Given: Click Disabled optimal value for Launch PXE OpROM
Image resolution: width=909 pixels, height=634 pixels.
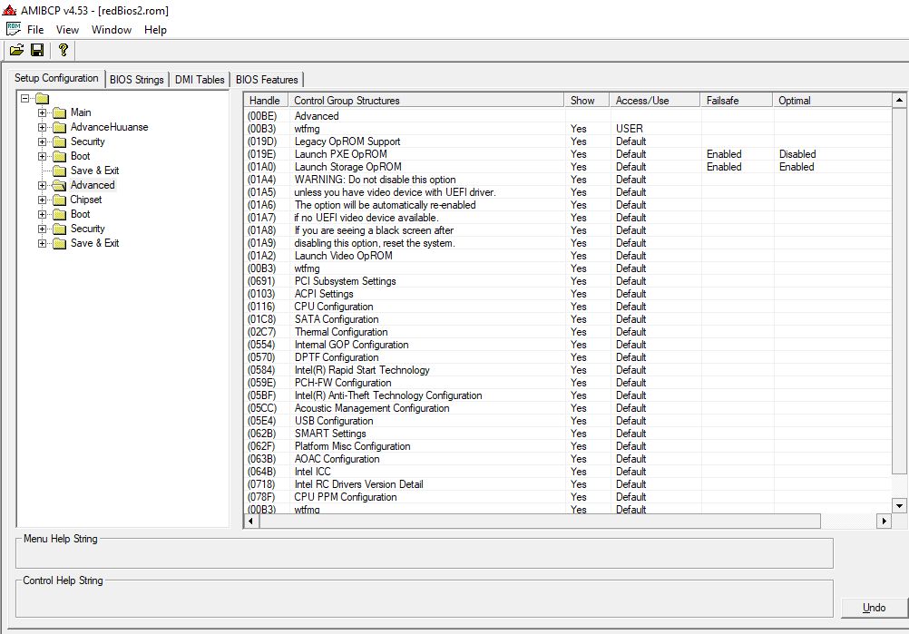Looking at the screenshot, I should [x=797, y=154].
